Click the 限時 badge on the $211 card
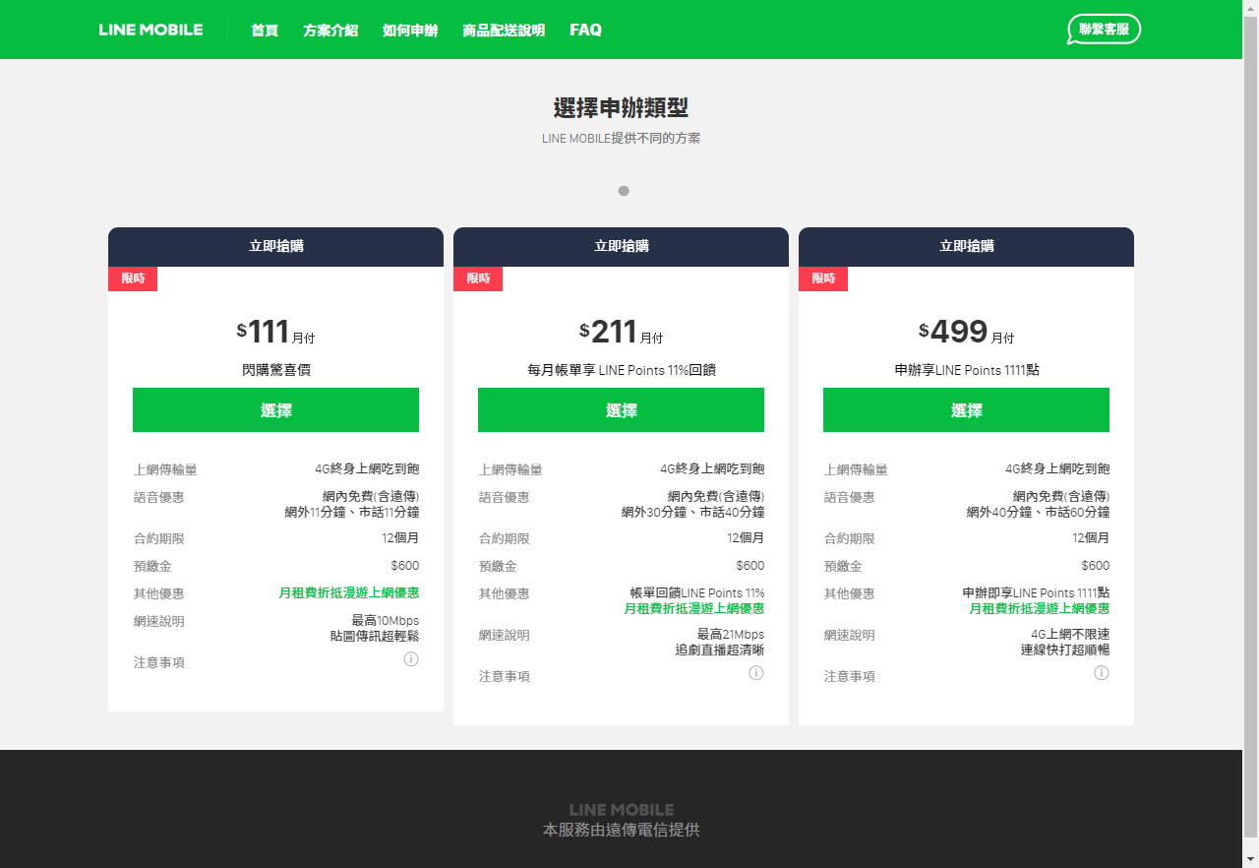The width and height of the screenshot is (1259, 868). tap(478, 279)
